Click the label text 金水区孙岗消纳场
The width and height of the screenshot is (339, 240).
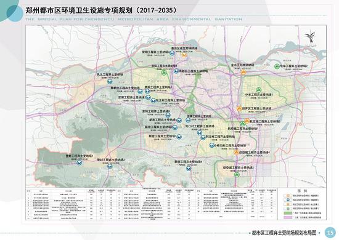(243, 65)
